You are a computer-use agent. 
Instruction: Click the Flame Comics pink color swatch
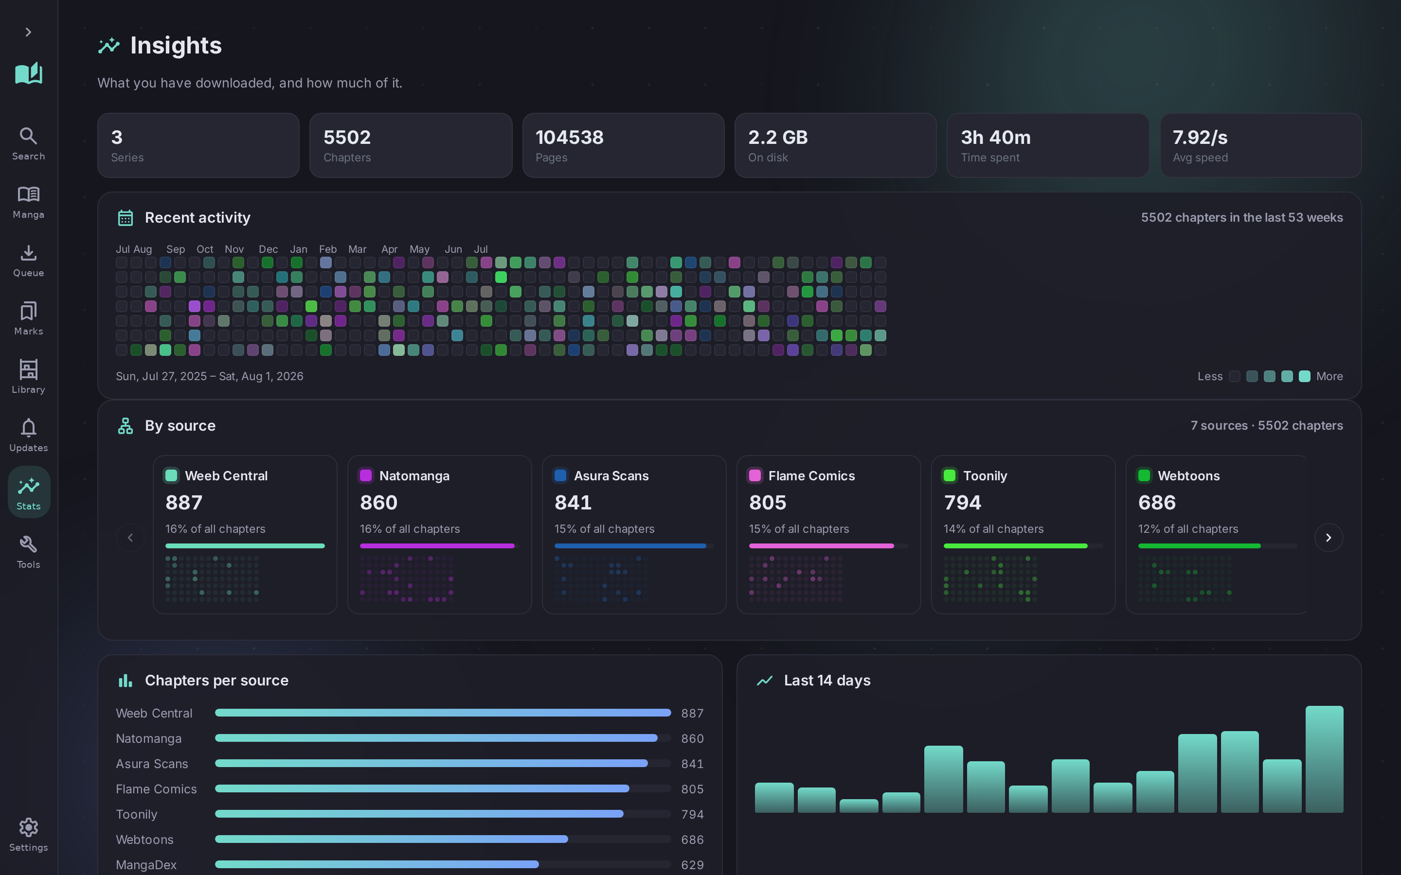(755, 476)
